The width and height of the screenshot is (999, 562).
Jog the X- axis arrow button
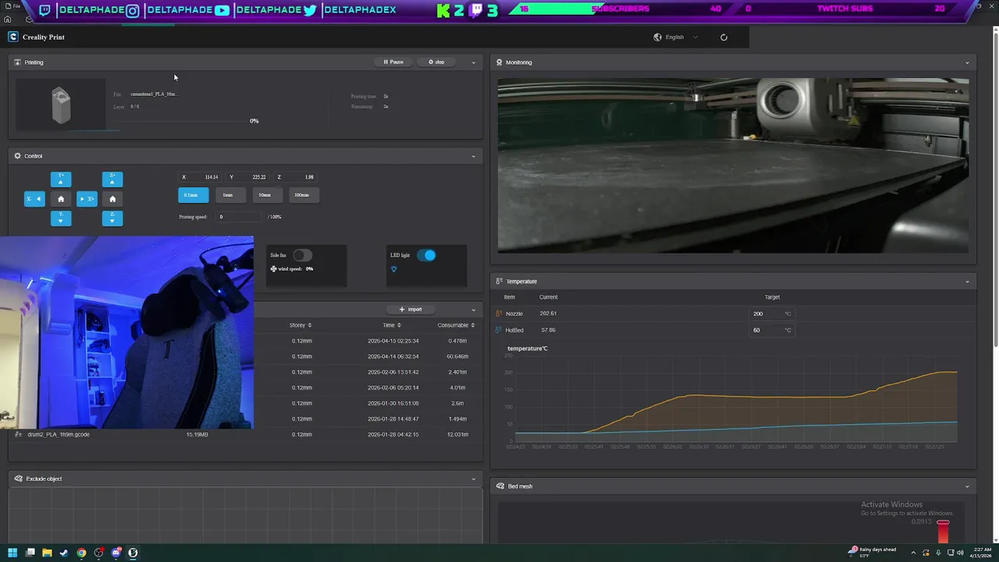[x=34, y=199]
